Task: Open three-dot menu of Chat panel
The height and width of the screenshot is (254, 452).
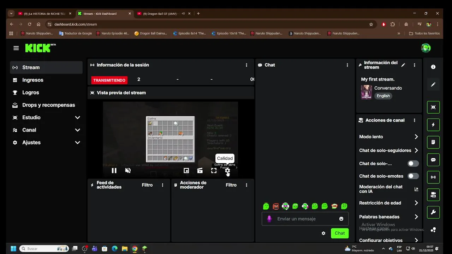Action: coord(347,65)
